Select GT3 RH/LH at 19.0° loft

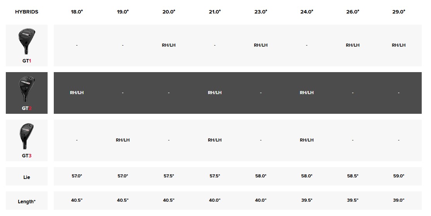123,140
